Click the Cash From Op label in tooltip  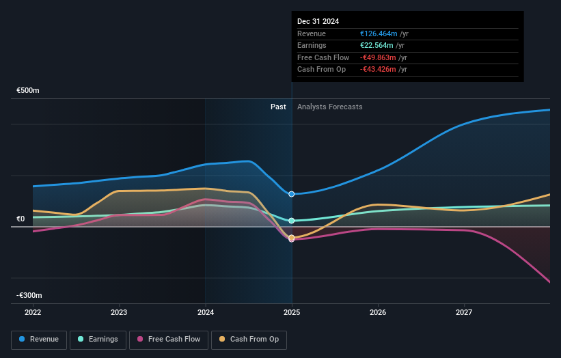(321, 70)
